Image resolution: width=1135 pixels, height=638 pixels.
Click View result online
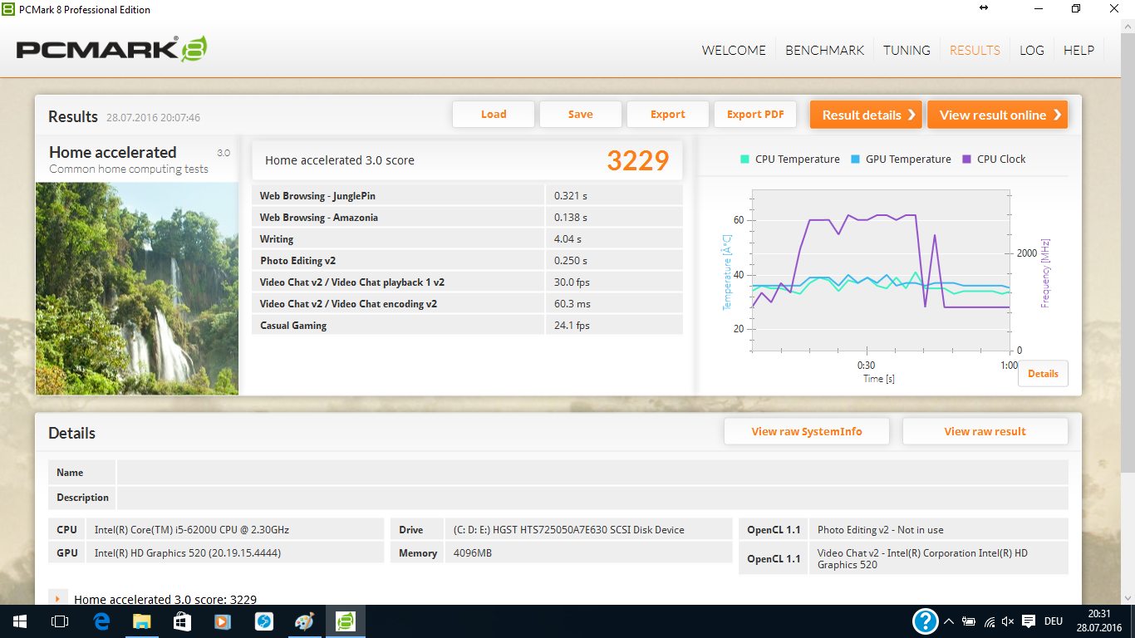998,115
